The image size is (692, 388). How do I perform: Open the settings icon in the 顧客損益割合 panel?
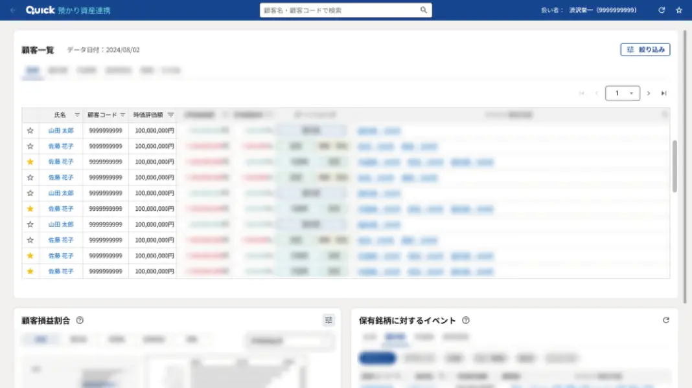[x=329, y=320]
